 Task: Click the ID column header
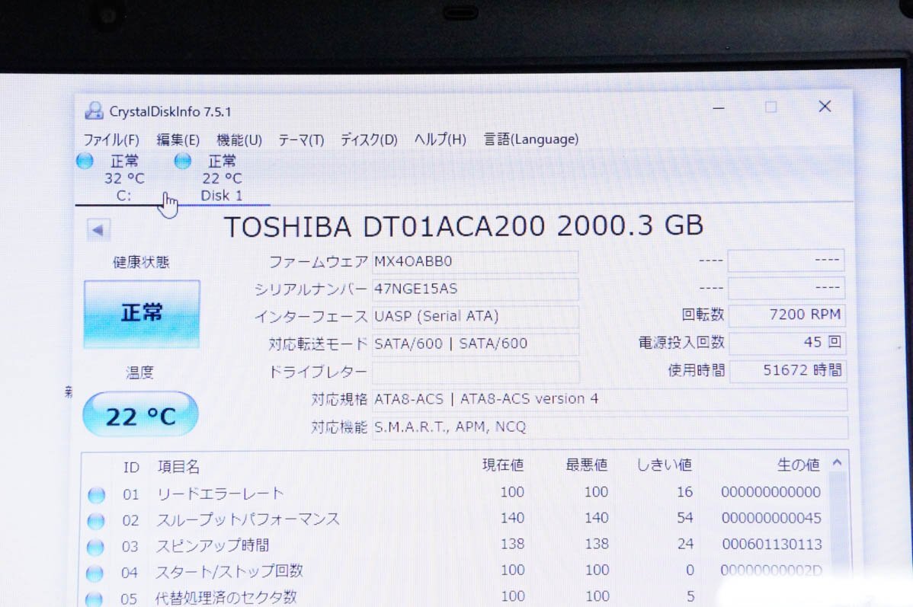[132, 468]
